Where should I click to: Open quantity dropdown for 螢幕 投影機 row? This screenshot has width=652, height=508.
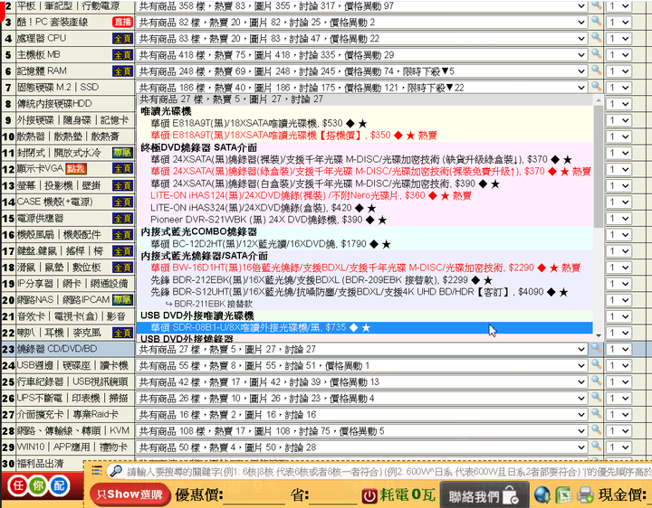[x=618, y=186]
